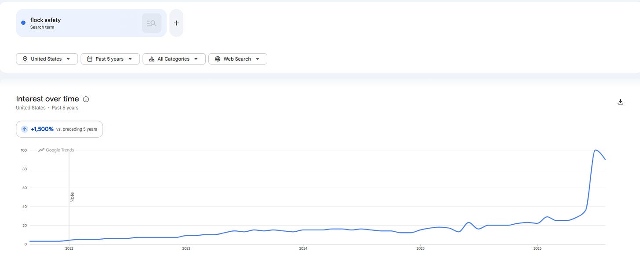Click the 40 y-axis value
Viewport: 640px width, 266px height.
coord(25,207)
